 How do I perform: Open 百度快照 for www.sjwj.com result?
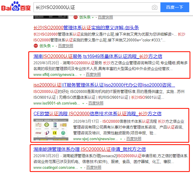coord(134,139)
